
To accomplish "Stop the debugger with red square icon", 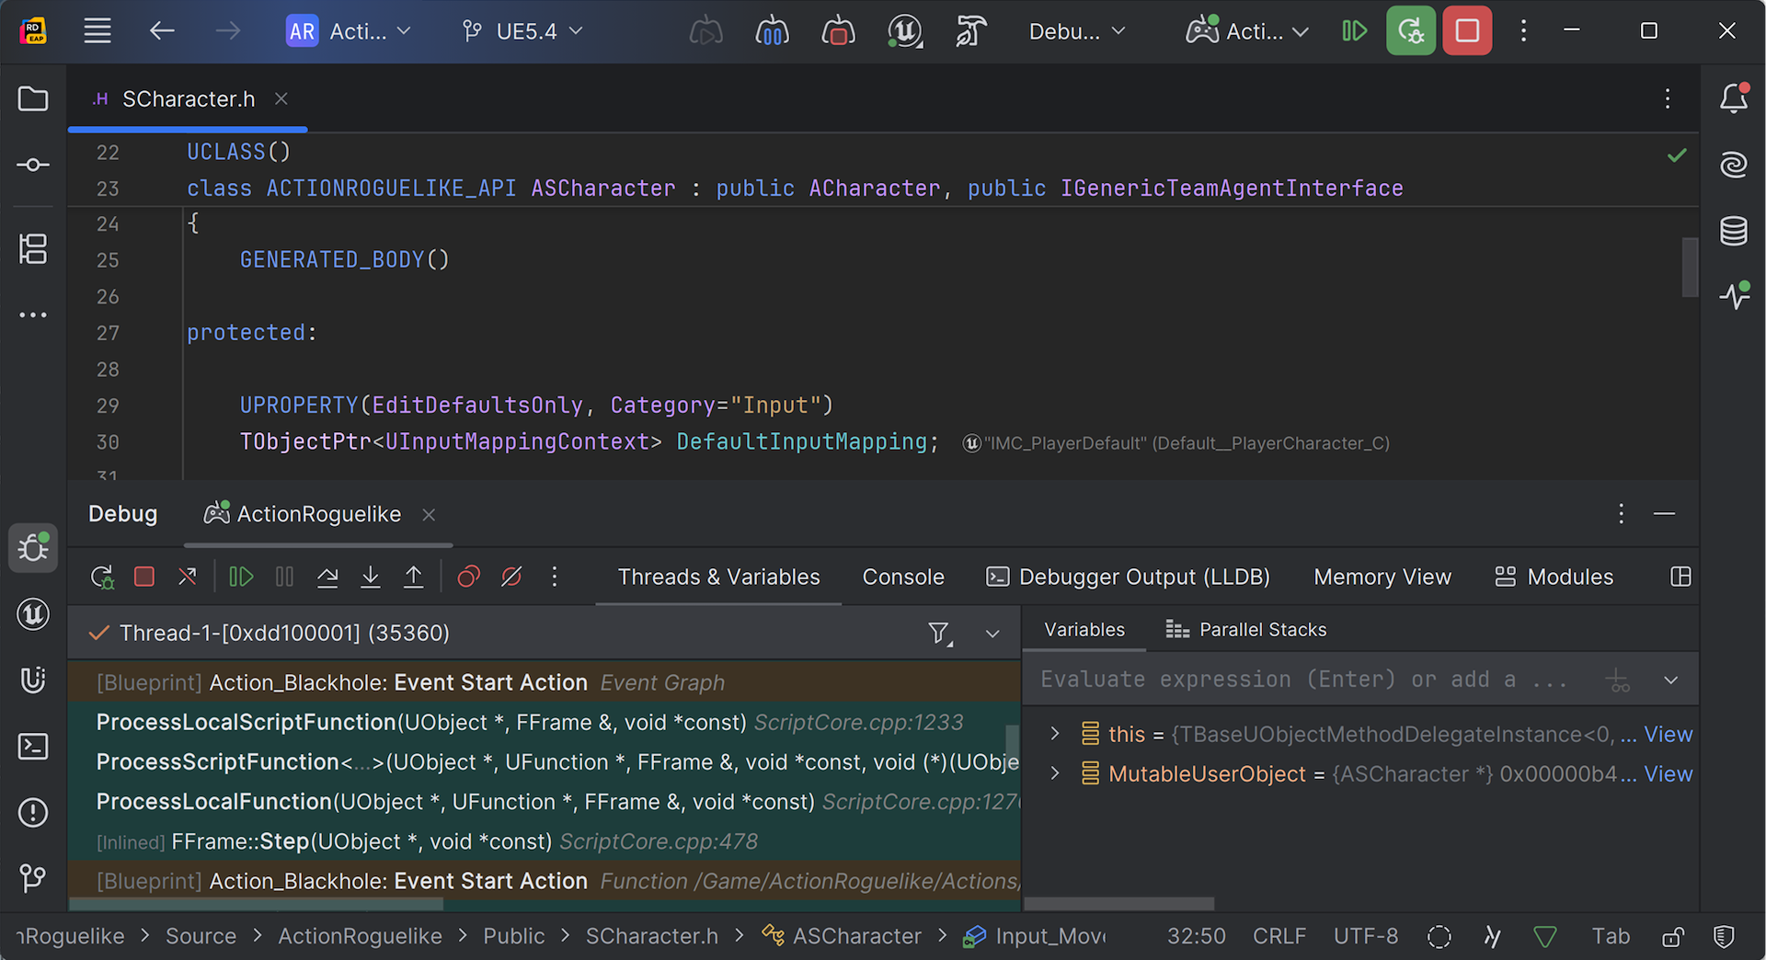I will coord(144,577).
